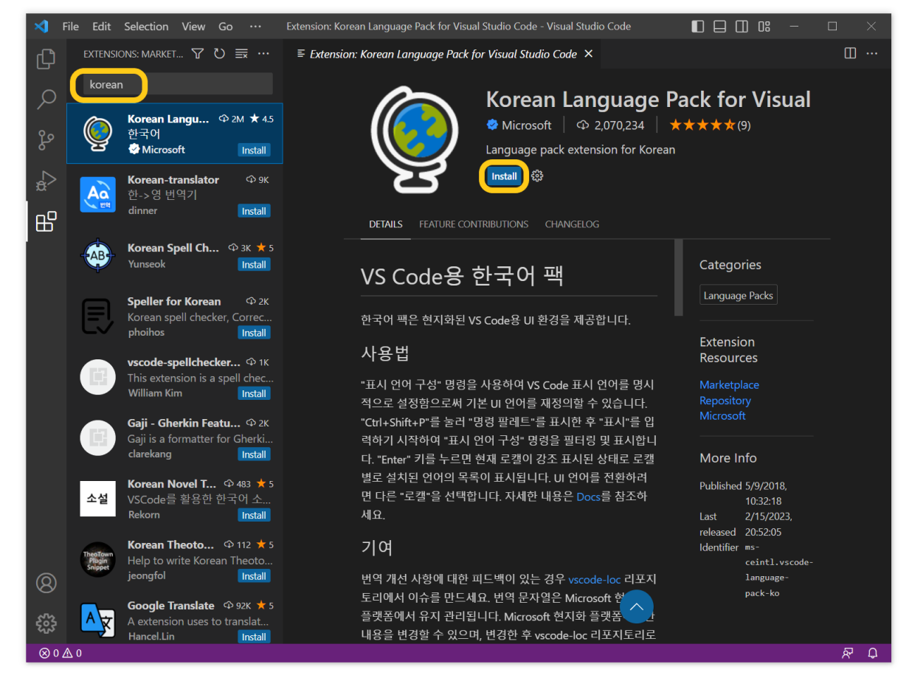Click the details page vertical scrollbar

coord(678,277)
